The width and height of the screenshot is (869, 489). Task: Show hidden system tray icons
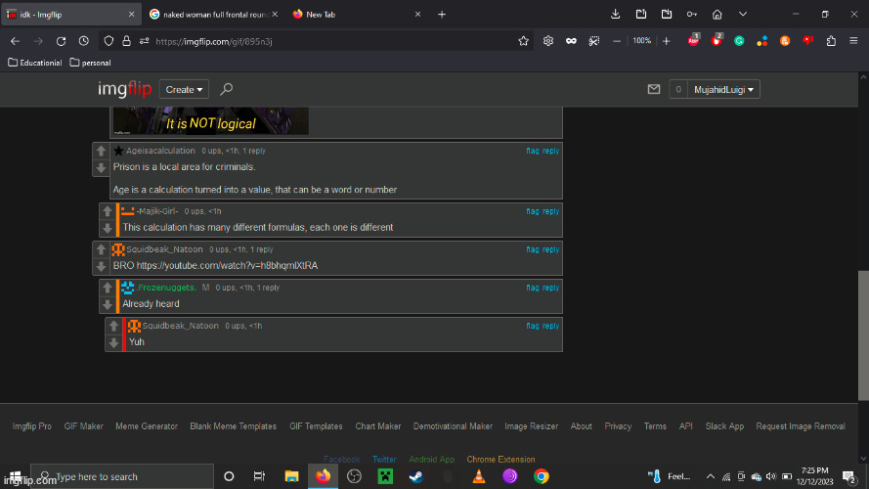click(x=710, y=476)
